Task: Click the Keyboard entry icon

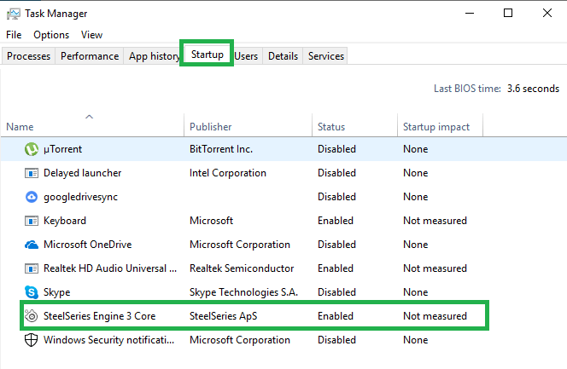Action: coord(32,221)
